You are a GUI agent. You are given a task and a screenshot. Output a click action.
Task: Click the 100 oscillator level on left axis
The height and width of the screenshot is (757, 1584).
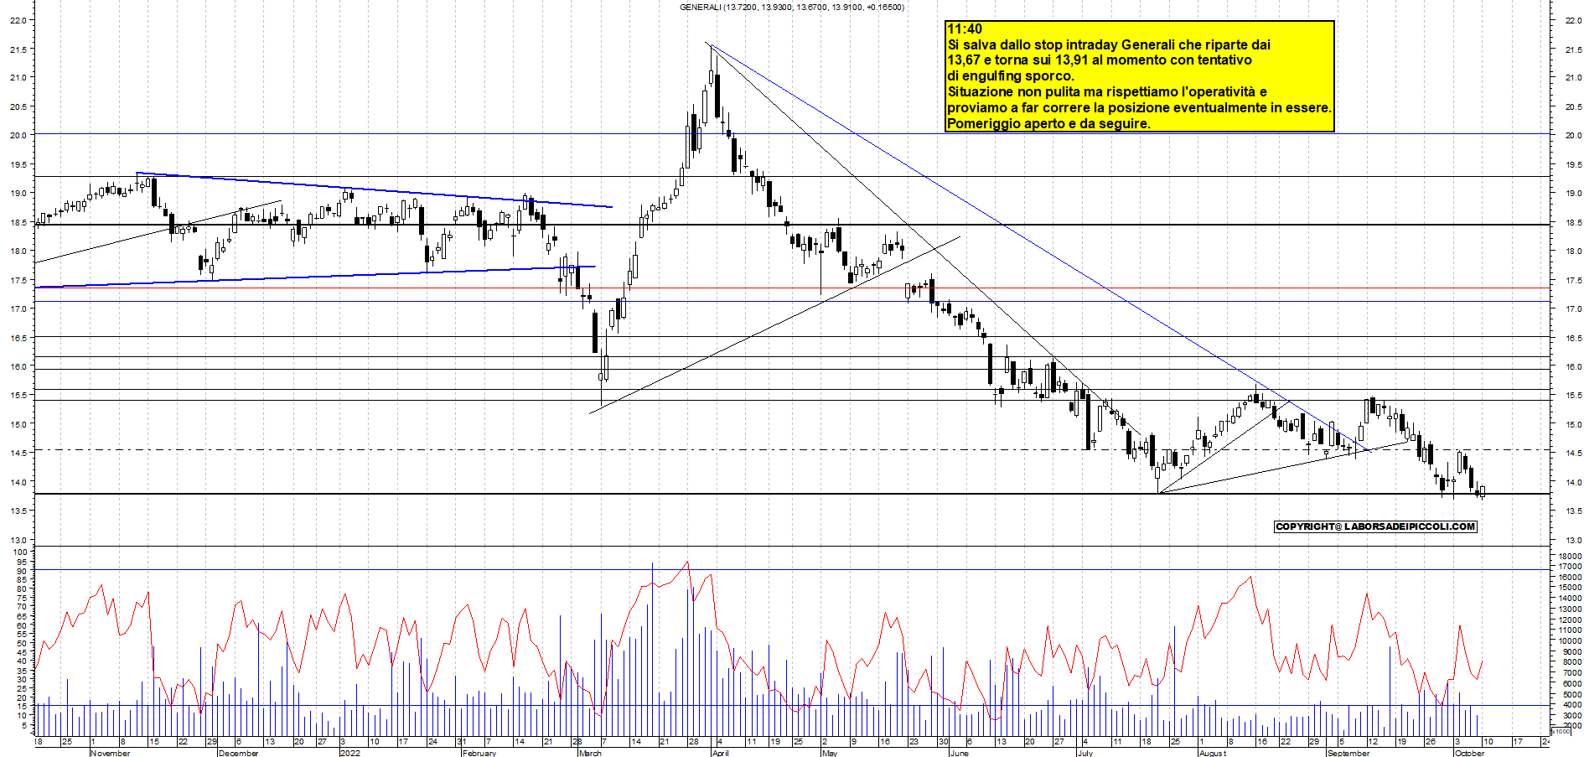click(x=19, y=552)
